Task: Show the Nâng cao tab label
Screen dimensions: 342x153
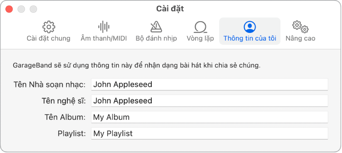Action: pos(300,38)
